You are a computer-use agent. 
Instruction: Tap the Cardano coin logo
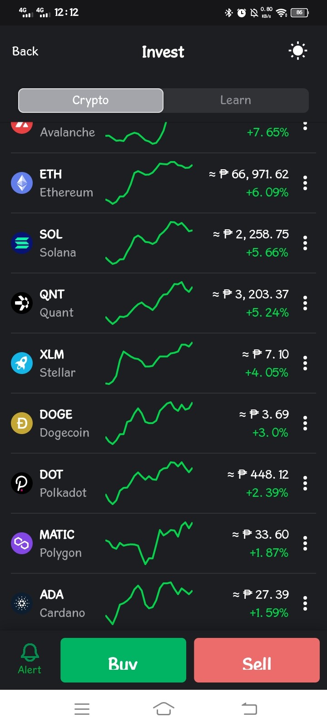pyautogui.click(x=22, y=603)
